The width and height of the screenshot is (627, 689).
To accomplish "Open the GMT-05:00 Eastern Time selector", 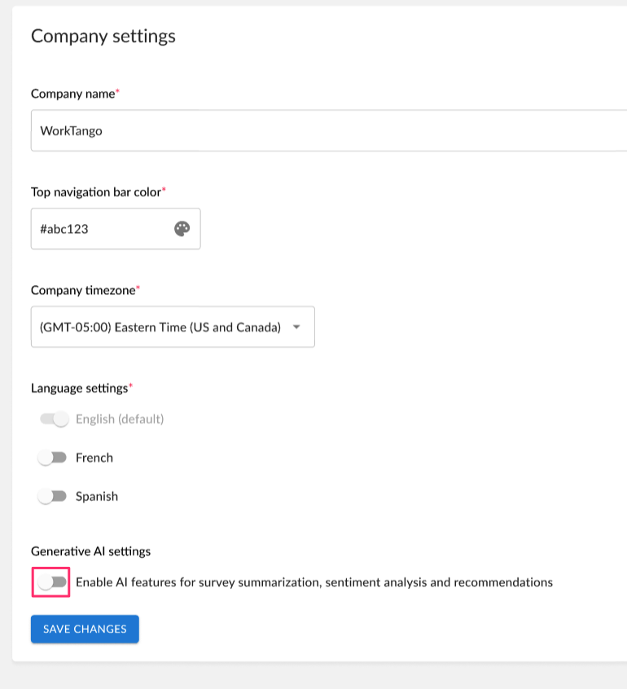I will pos(173,327).
